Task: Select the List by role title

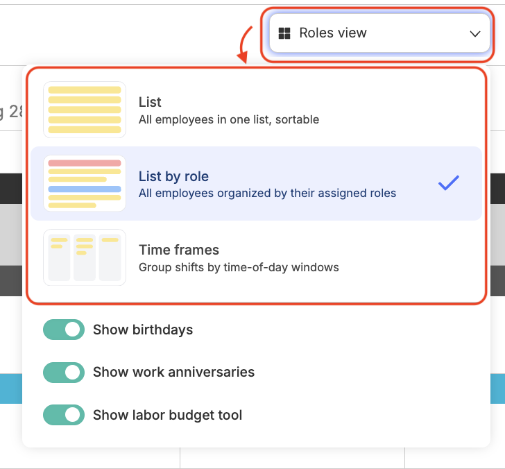Action: [x=173, y=176]
